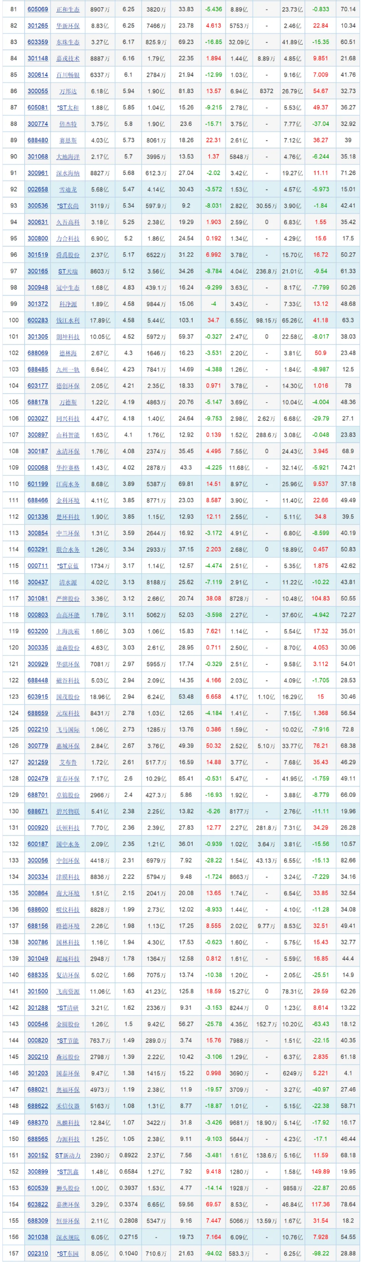Open the 山科智能 stock link
This screenshot has width=365, height=1264.
pos(68,435)
